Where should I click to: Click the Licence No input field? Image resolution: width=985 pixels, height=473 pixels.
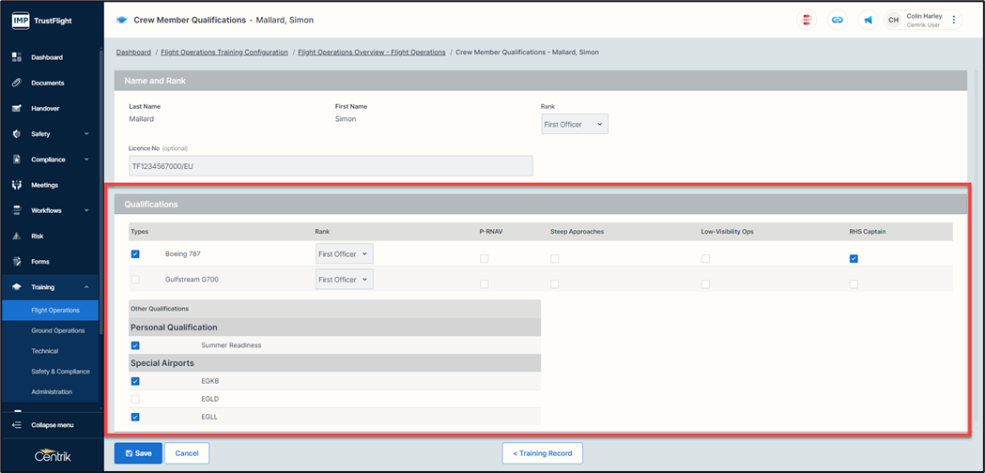(331, 166)
